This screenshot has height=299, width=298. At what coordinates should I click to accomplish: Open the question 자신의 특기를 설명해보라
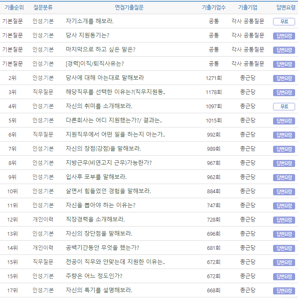[x=99, y=290]
